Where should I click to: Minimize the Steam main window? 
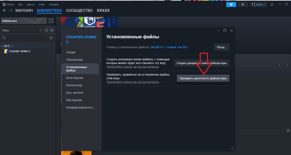280,4
